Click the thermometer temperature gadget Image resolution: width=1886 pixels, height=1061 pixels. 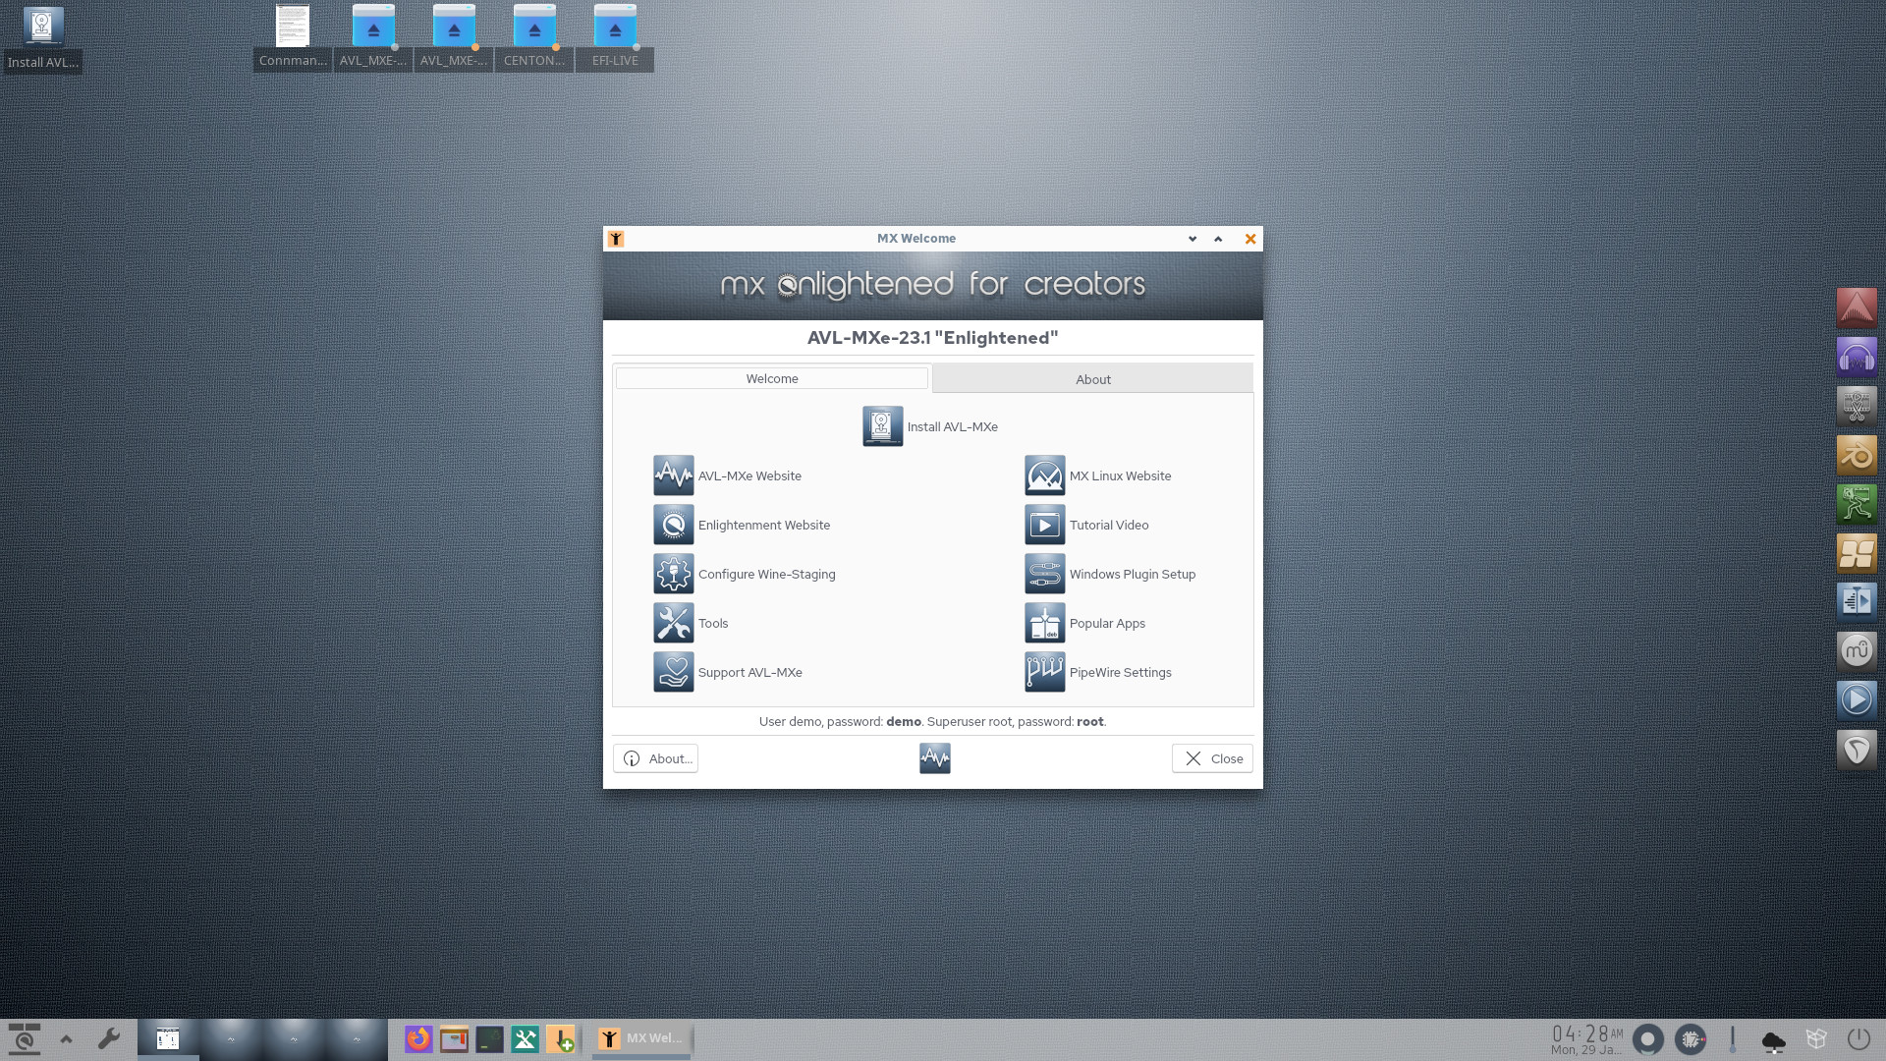(x=1733, y=1038)
